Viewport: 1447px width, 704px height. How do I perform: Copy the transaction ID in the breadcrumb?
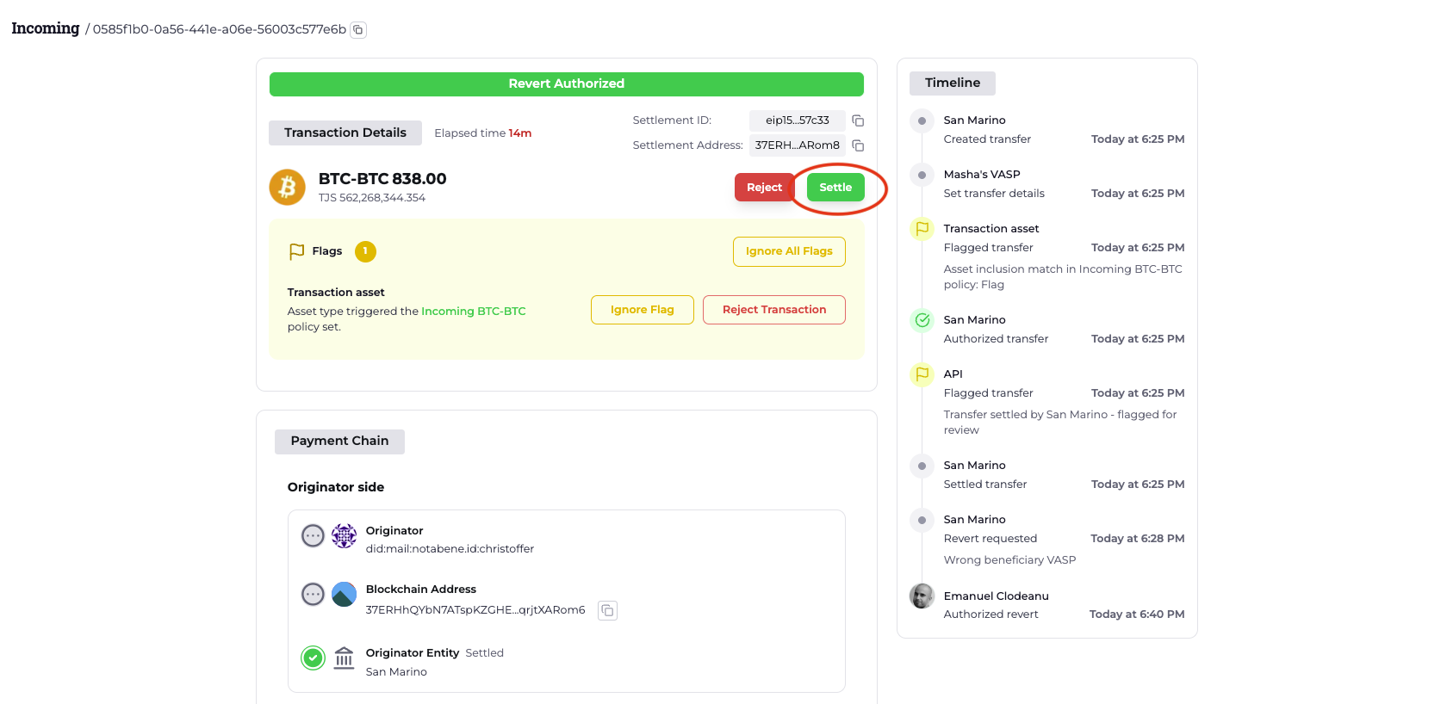[358, 30]
